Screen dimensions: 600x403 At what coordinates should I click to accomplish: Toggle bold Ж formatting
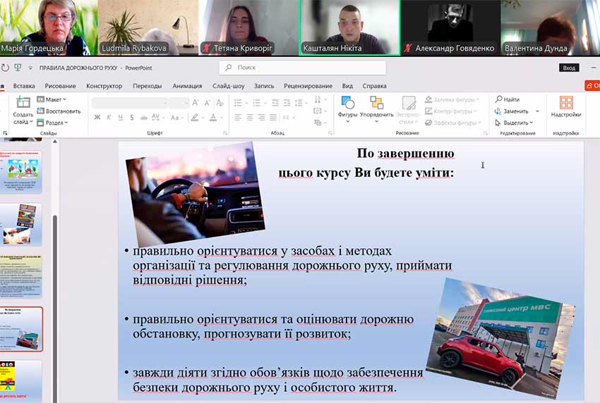coord(97,117)
